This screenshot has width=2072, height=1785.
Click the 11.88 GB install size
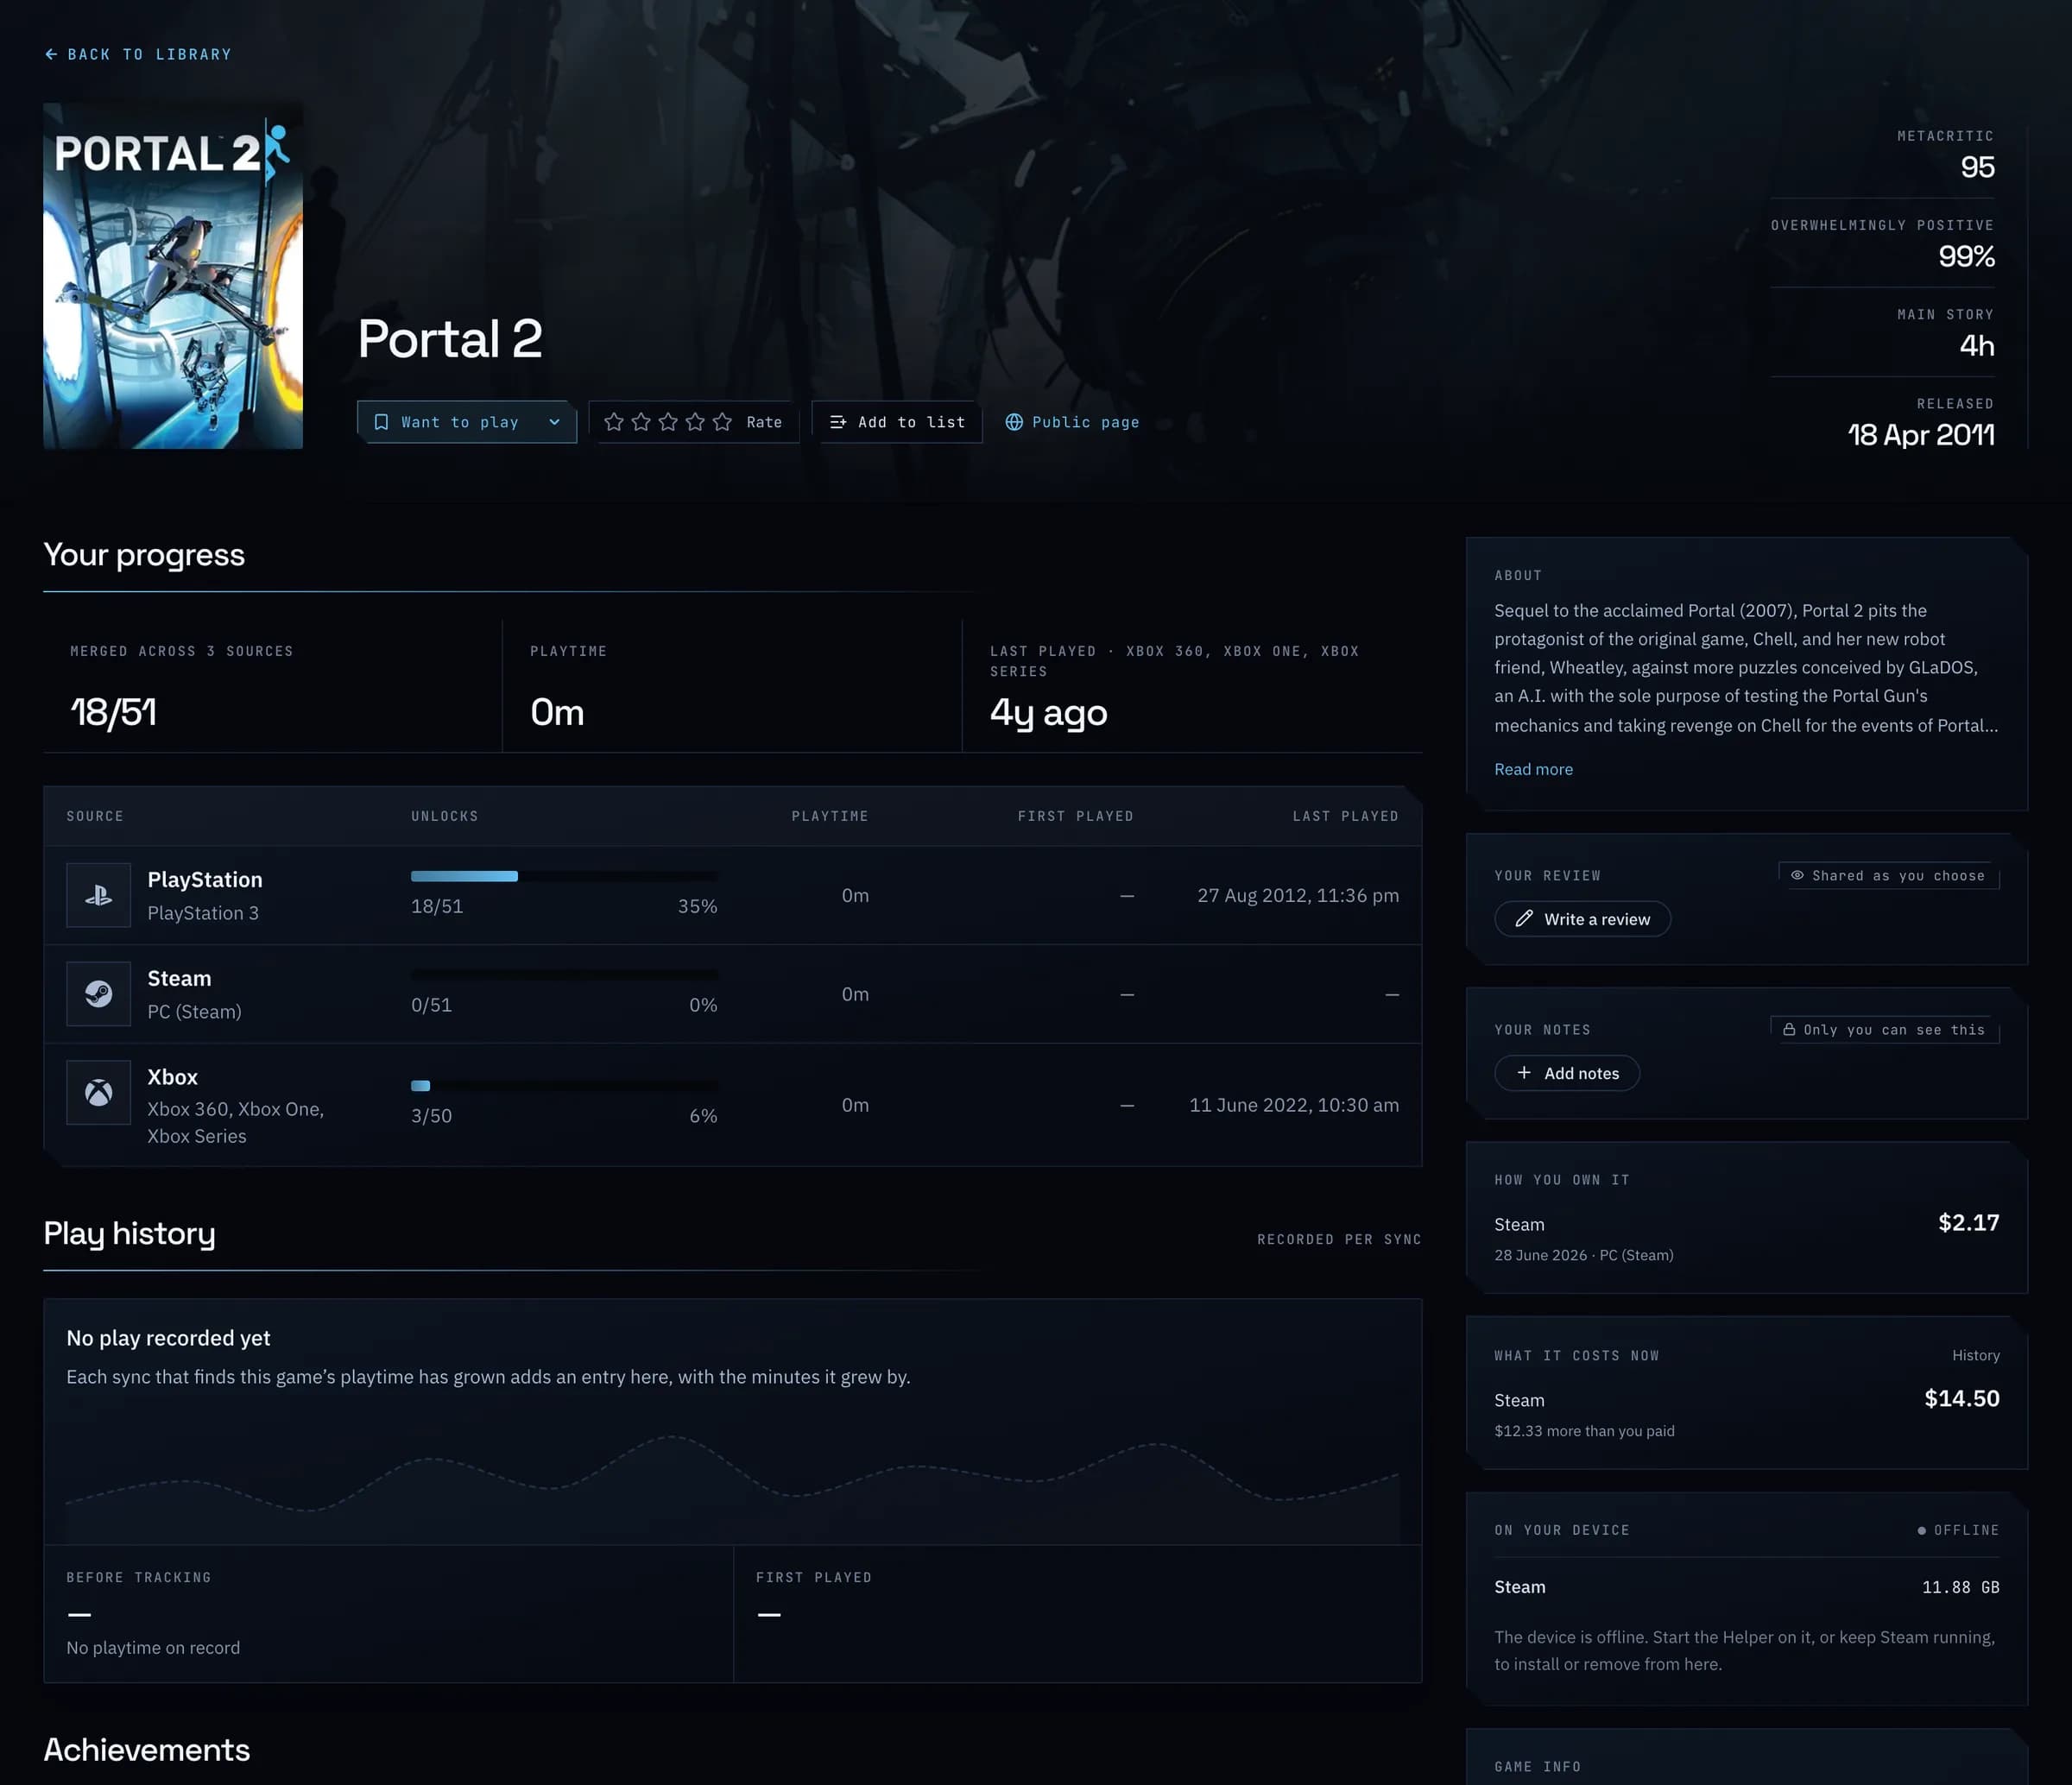pos(1960,1587)
